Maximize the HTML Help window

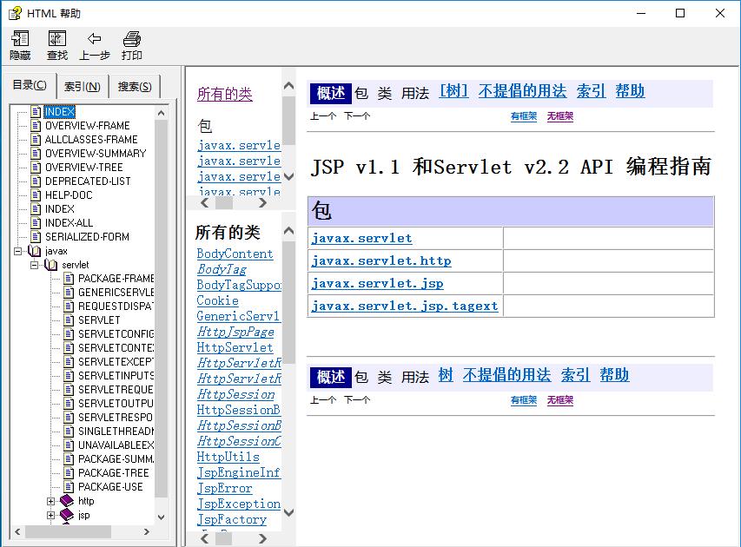(680, 13)
